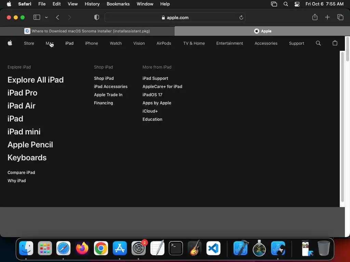Open the Apple Trade In link
350x262 pixels.
coord(108,95)
